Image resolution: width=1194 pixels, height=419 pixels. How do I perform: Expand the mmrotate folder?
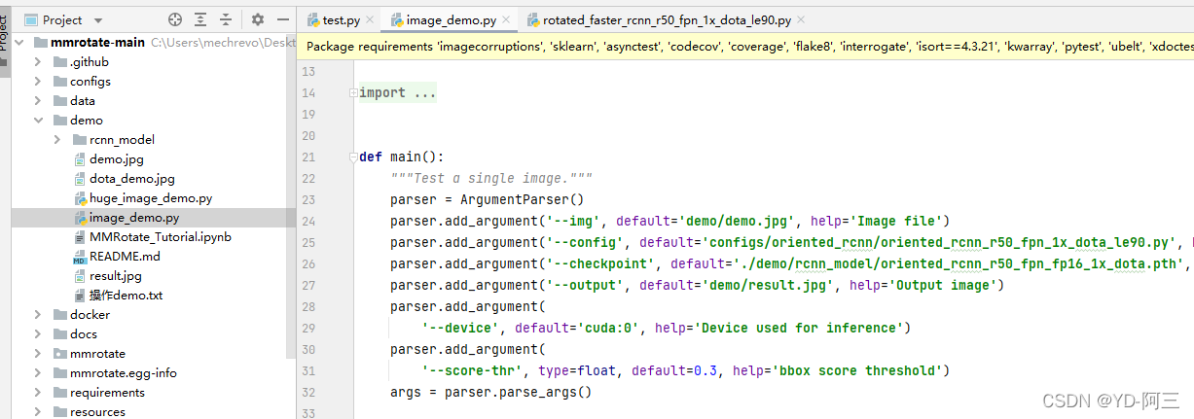(38, 354)
